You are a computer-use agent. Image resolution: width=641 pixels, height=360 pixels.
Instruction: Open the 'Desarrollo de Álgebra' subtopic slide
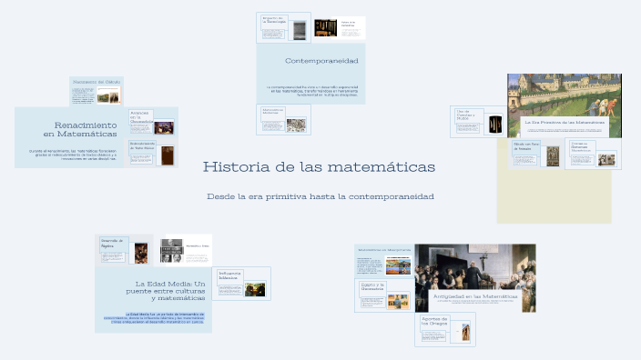[x=124, y=251]
